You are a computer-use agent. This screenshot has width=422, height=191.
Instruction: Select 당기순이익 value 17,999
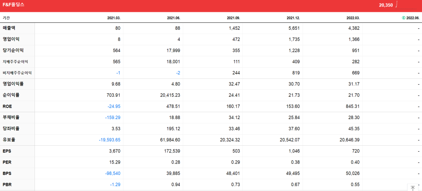point(173,51)
